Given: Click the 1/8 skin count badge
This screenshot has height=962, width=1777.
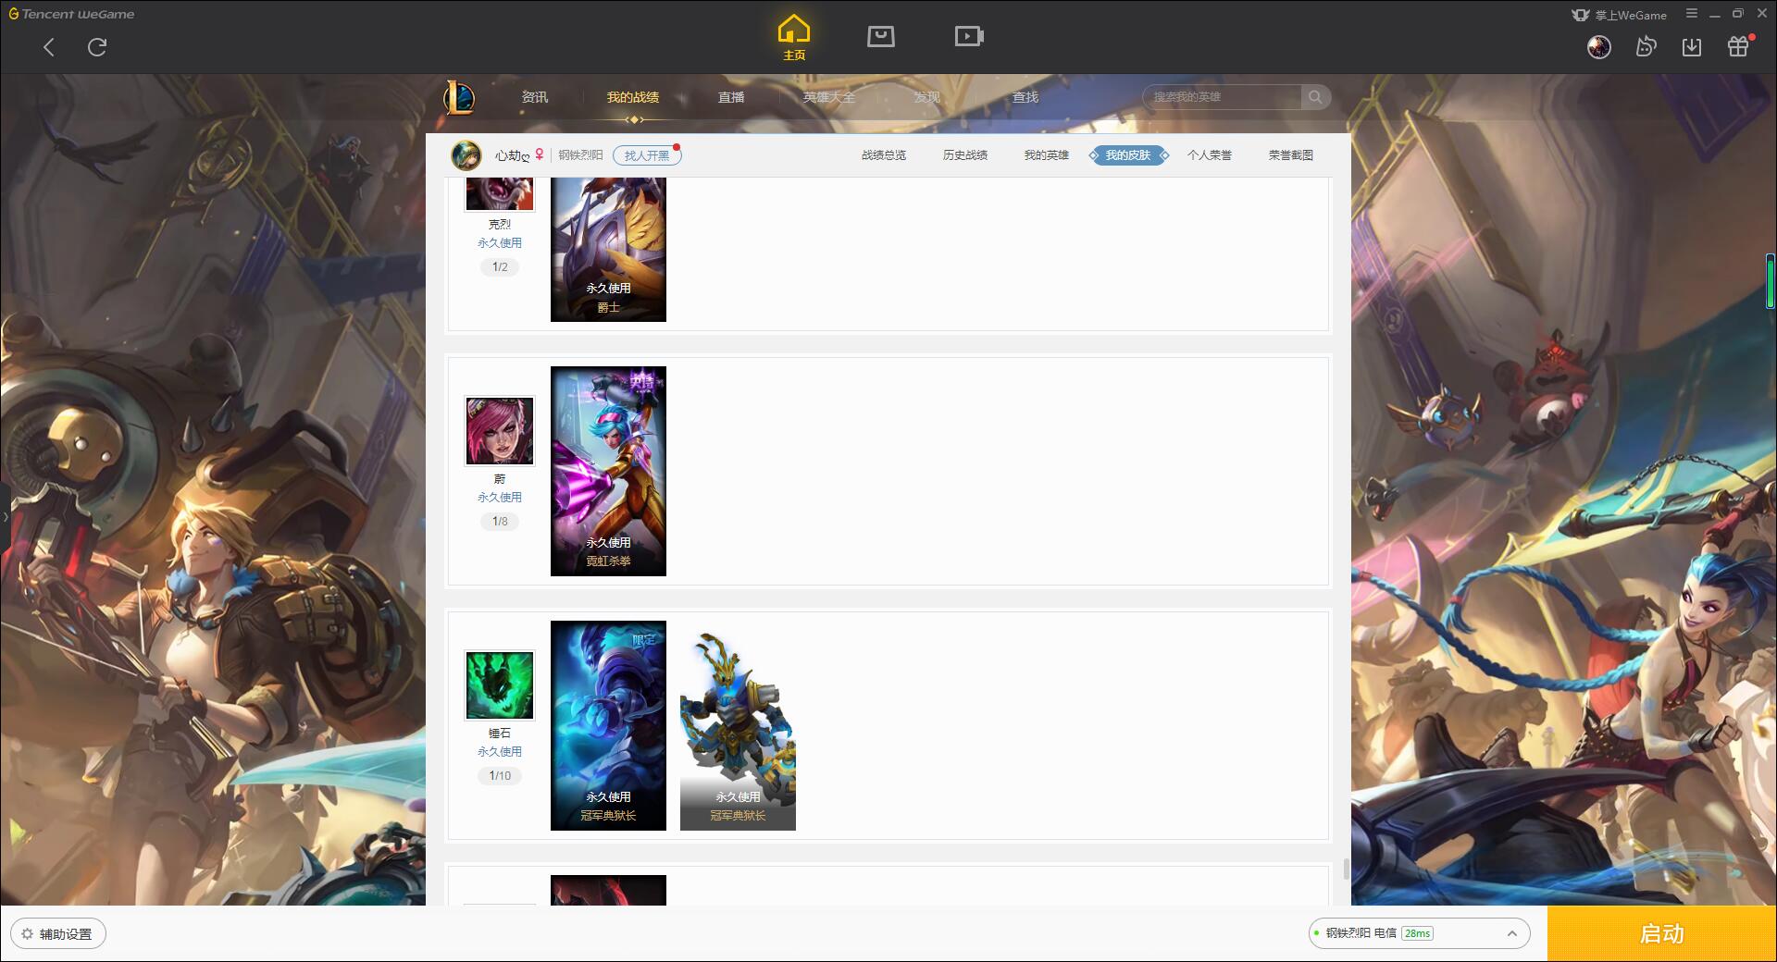Looking at the screenshot, I should tap(500, 522).
